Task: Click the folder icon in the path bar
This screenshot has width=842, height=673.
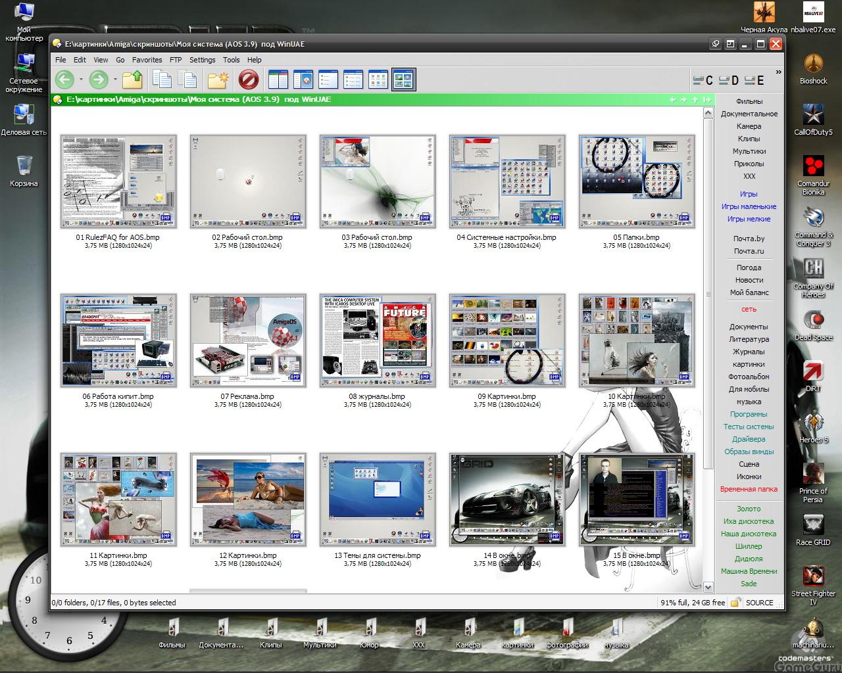Action: tap(57, 100)
